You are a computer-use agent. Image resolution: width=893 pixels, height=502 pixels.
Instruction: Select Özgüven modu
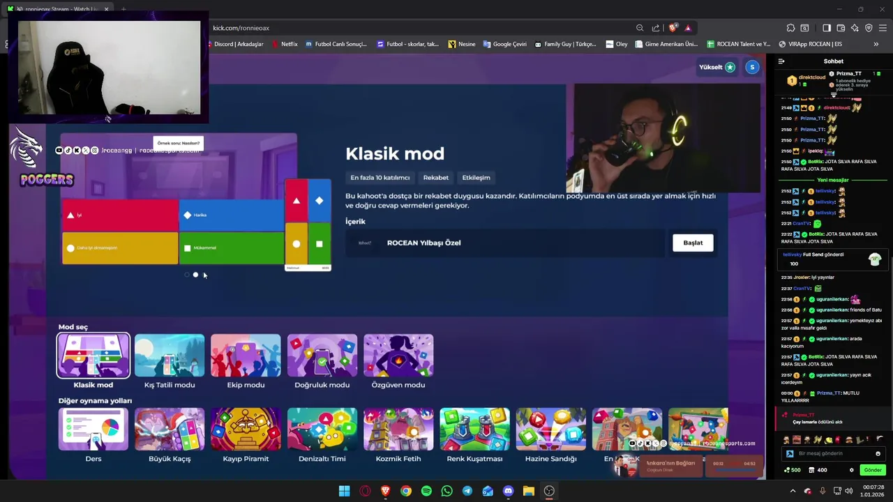(398, 356)
